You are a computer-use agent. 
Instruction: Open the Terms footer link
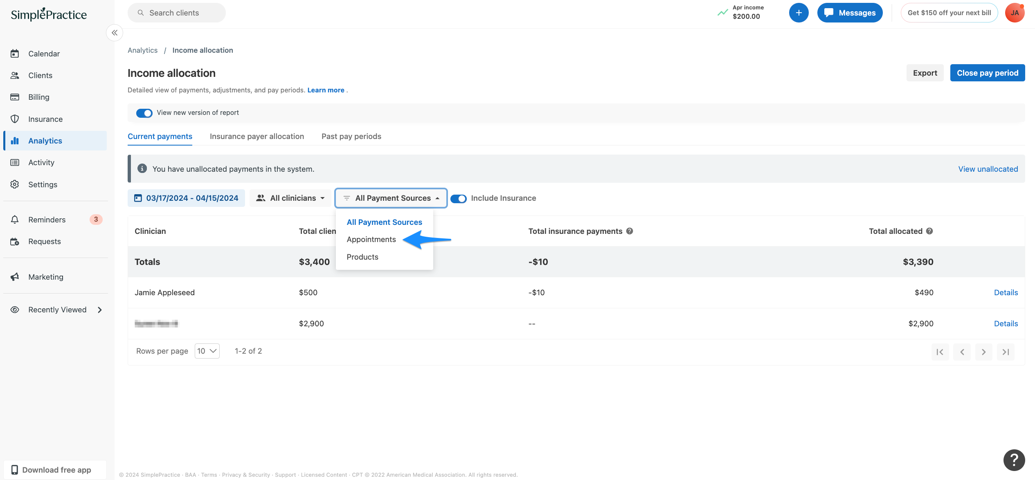209,475
